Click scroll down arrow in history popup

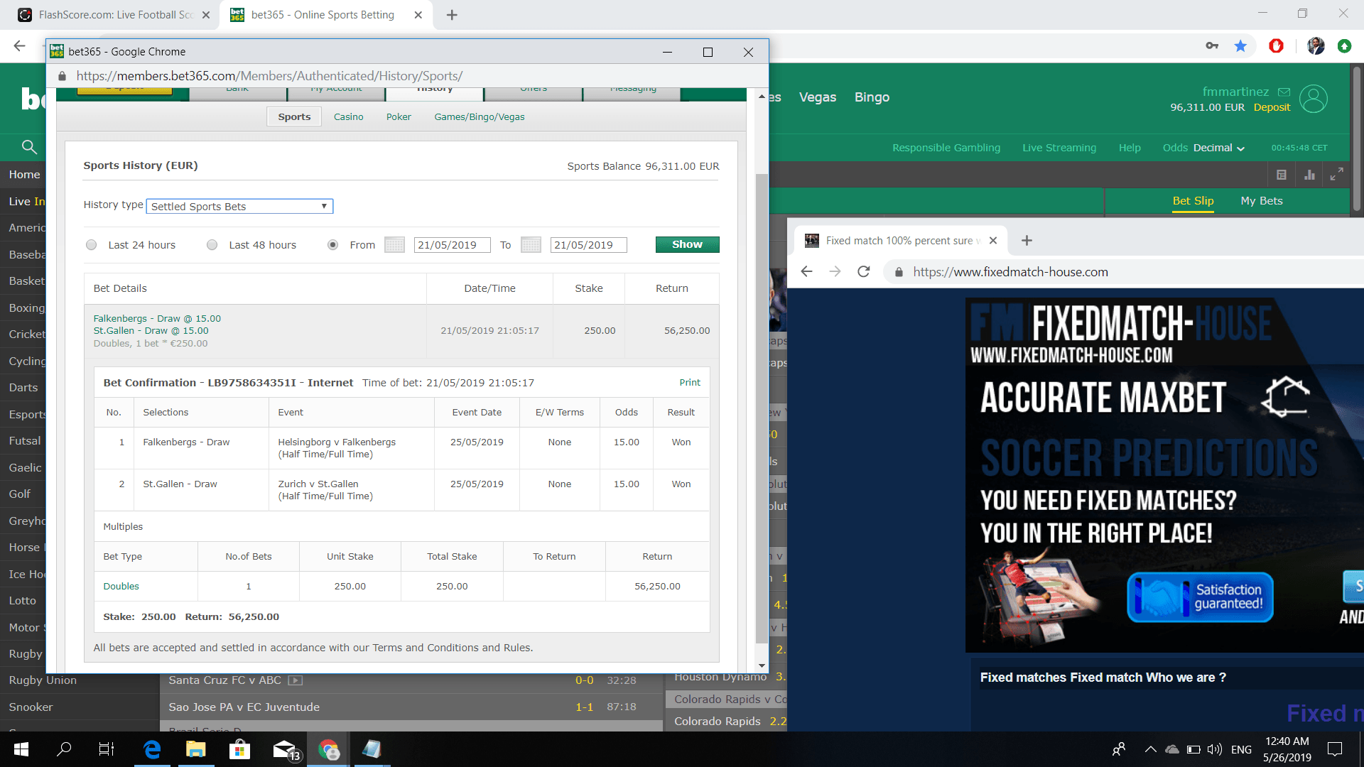tap(762, 665)
